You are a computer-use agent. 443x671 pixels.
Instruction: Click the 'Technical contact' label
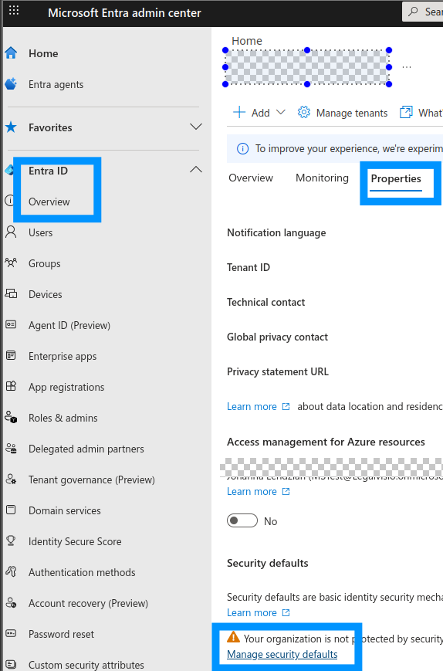pos(266,302)
